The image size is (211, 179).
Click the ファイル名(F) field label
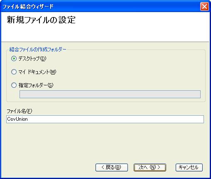point(20,111)
